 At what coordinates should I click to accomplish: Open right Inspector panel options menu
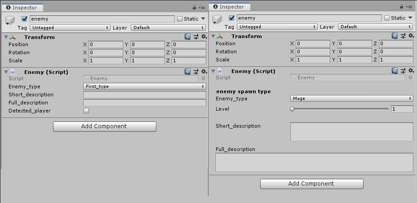[409, 7]
